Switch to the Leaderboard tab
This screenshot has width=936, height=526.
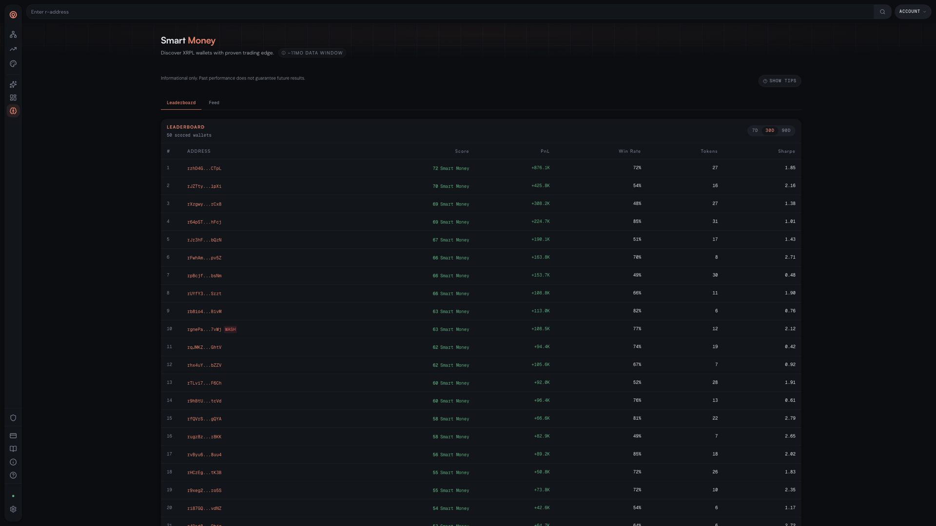pyautogui.click(x=181, y=103)
